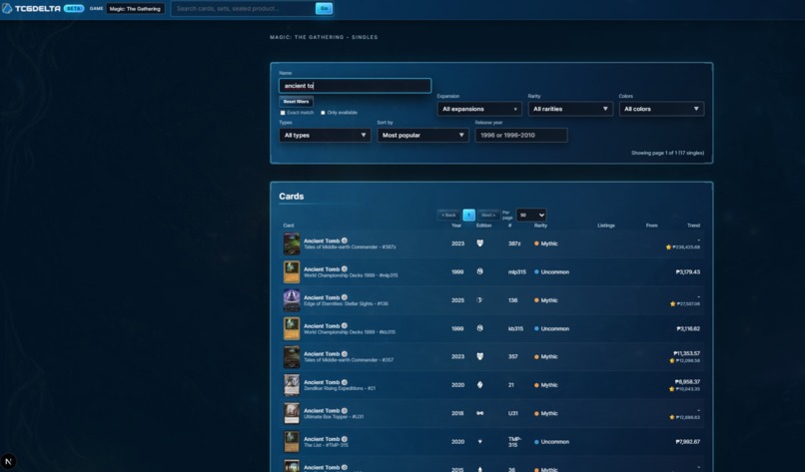Click the Back pagination button
This screenshot has height=472, width=805.
pos(448,215)
